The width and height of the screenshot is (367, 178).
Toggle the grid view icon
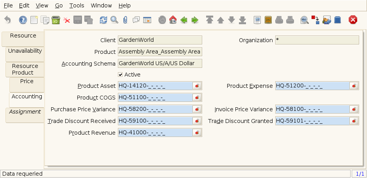pyautogui.click(x=147, y=20)
